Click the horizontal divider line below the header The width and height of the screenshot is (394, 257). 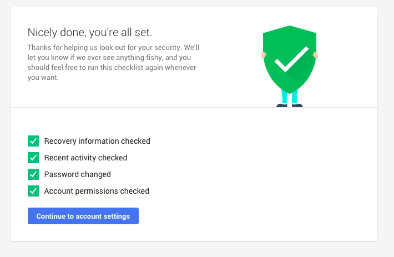tap(139, 107)
